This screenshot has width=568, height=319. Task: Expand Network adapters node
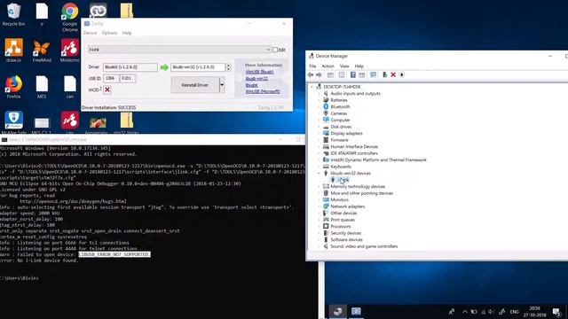click(319, 206)
